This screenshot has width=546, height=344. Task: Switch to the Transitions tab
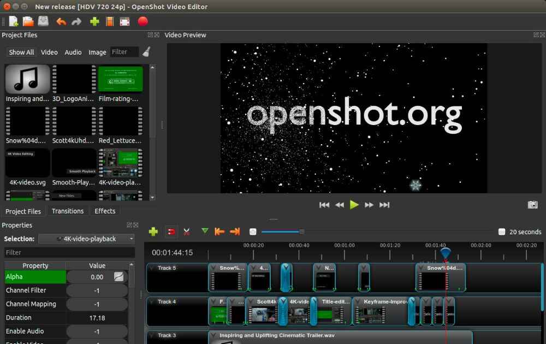pos(68,211)
